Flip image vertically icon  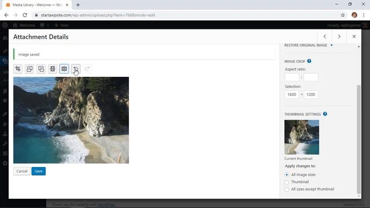[53, 69]
